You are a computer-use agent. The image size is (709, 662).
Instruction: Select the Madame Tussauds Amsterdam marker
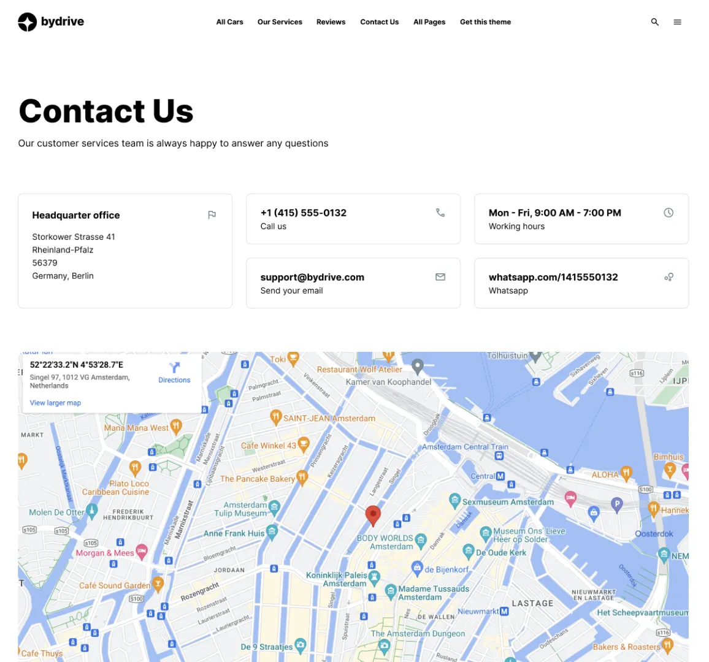(x=390, y=591)
